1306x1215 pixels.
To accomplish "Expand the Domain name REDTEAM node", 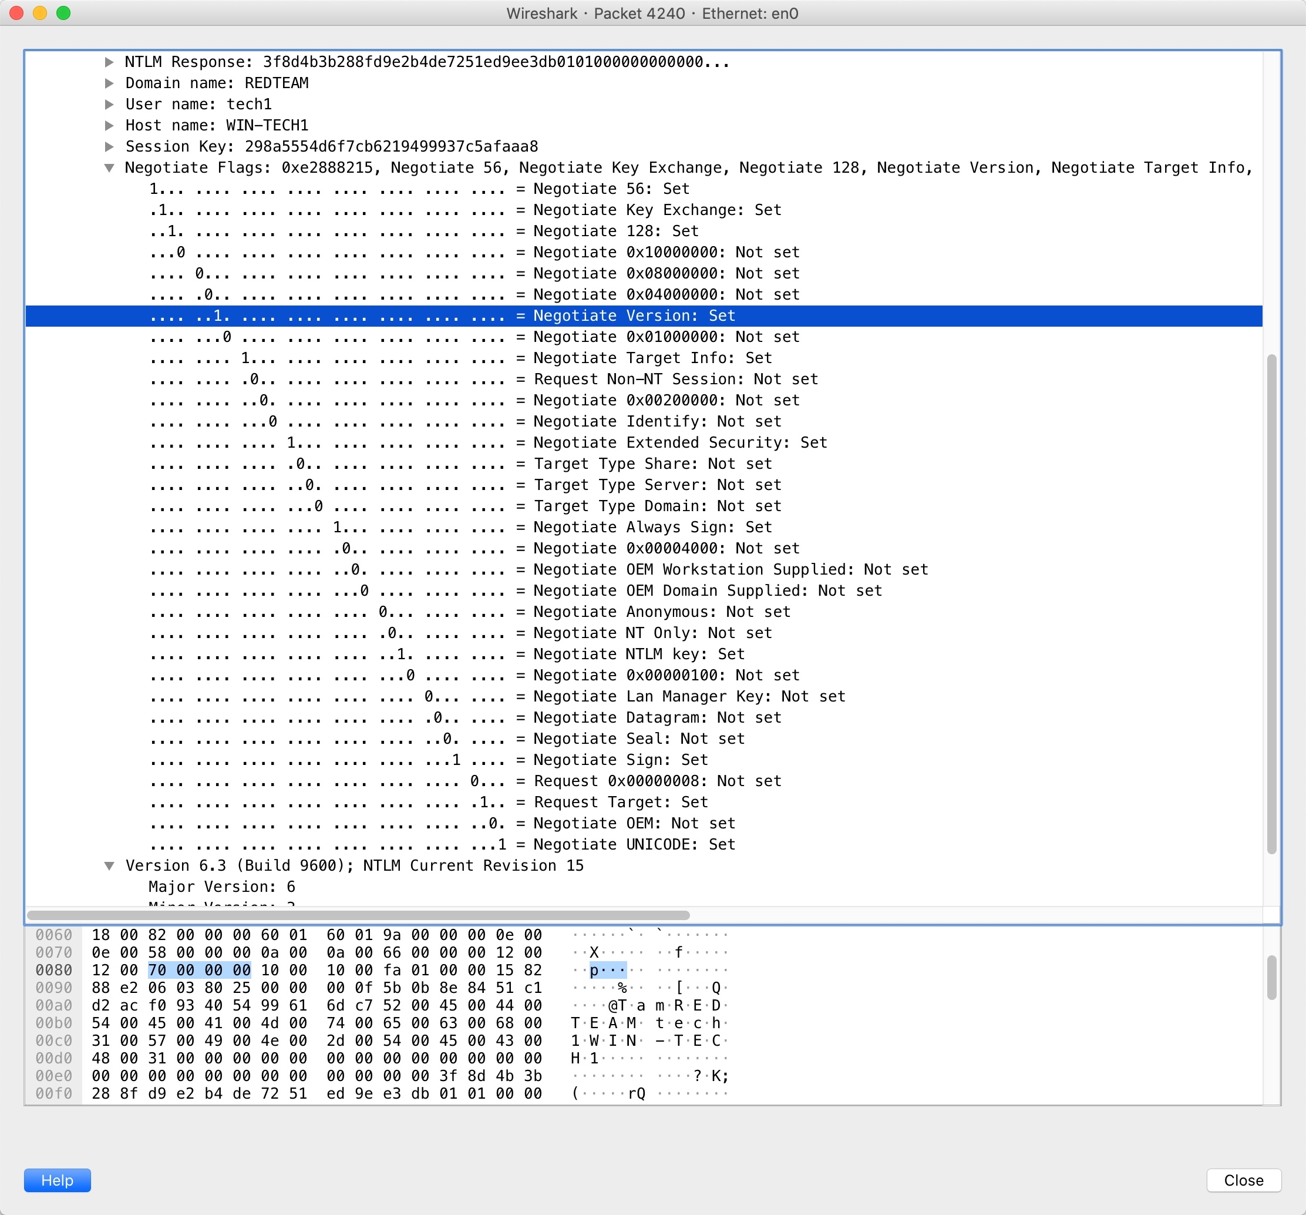I will click(109, 83).
